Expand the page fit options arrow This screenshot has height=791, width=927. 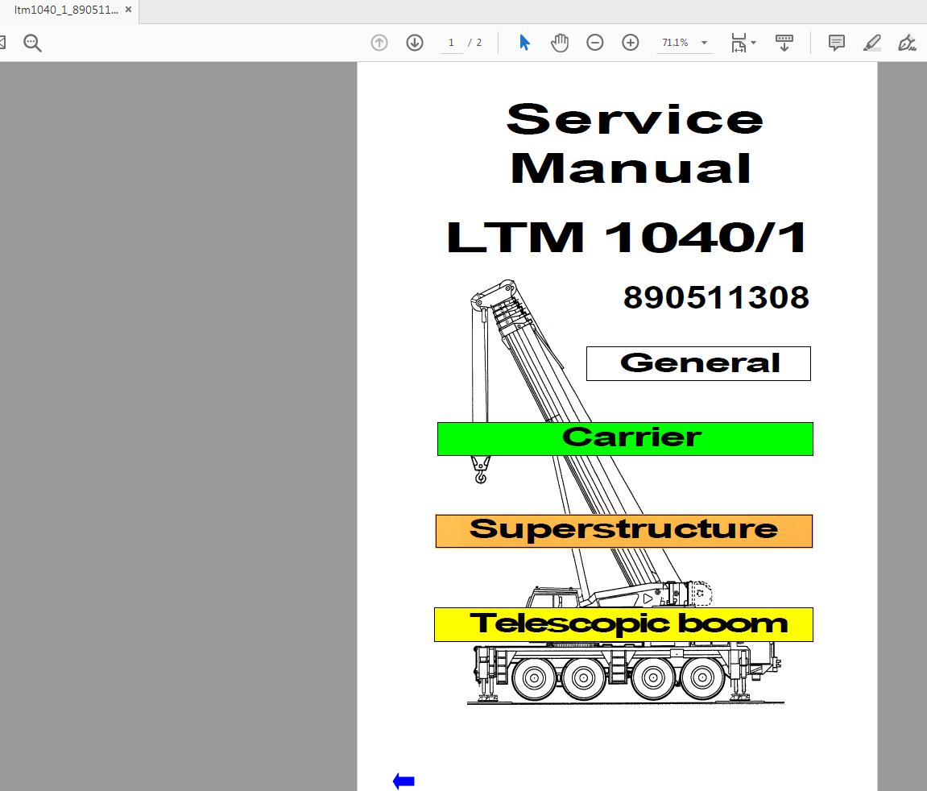(x=753, y=43)
